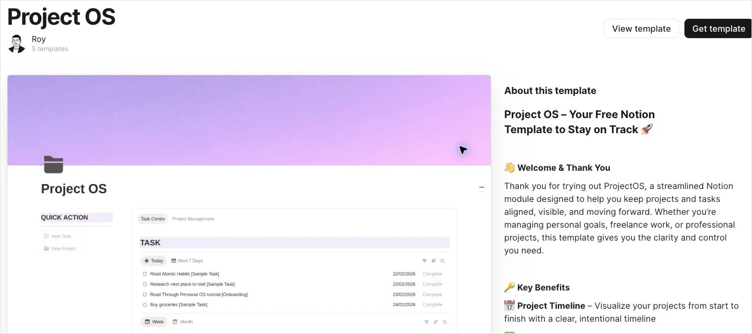752x334 pixels.
Task: Click the waving hand emoji by Welcome
Action: click(x=510, y=168)
